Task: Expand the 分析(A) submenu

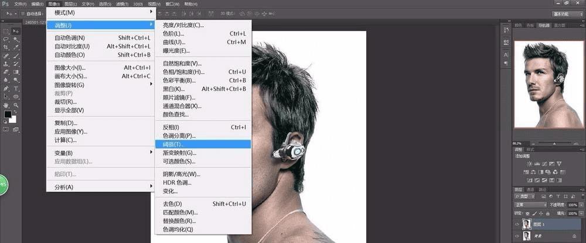Action: 100,187
